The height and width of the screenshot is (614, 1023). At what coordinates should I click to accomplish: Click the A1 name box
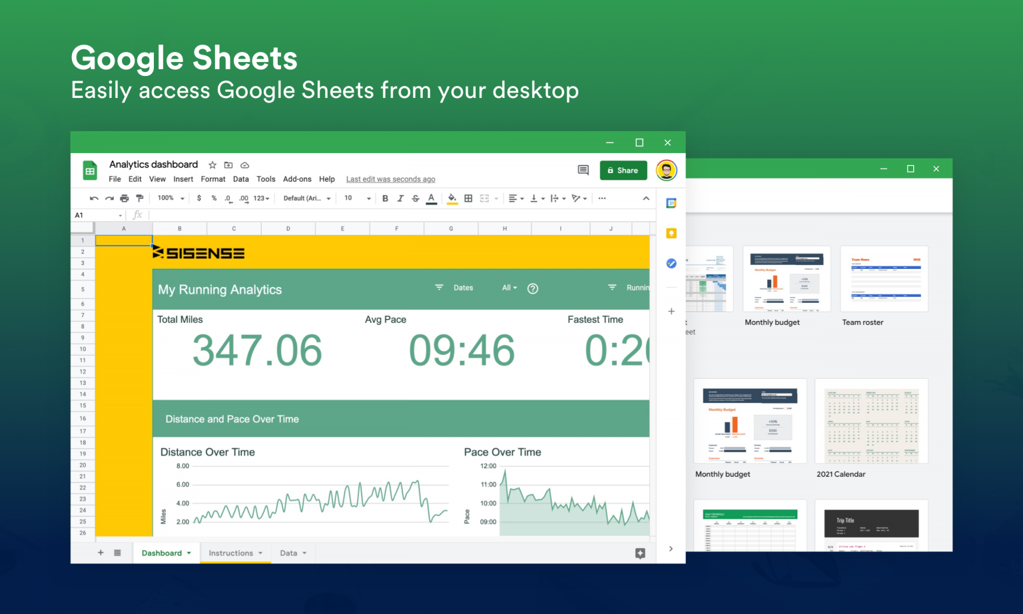click(x=98, y=215)
